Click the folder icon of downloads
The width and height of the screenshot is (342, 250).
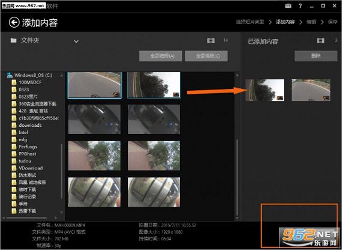pos(14,125)
